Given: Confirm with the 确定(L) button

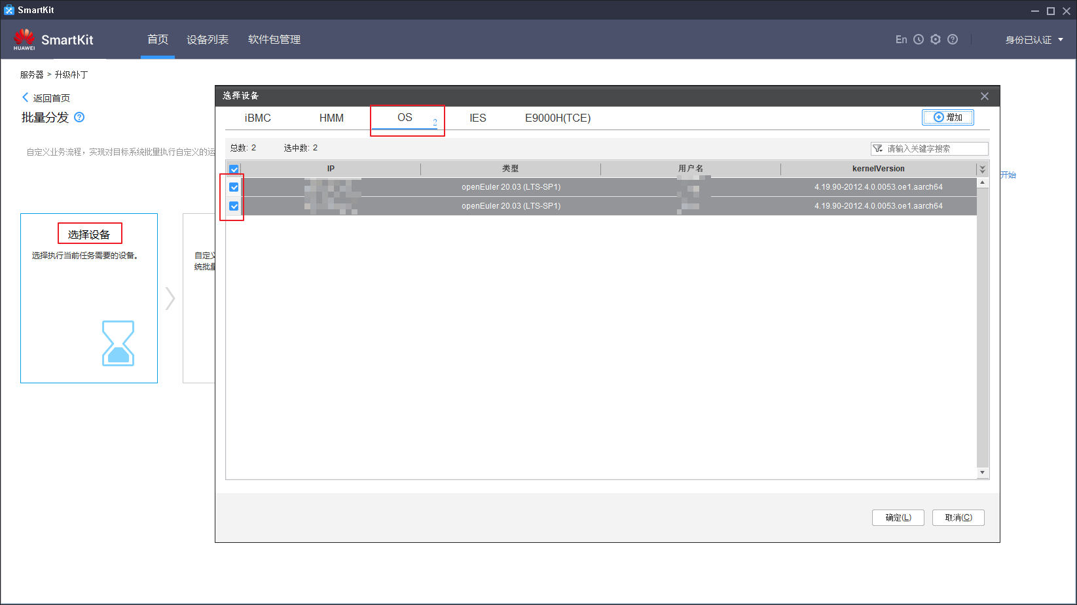Looking at the screenshot, I should [898, 517].
